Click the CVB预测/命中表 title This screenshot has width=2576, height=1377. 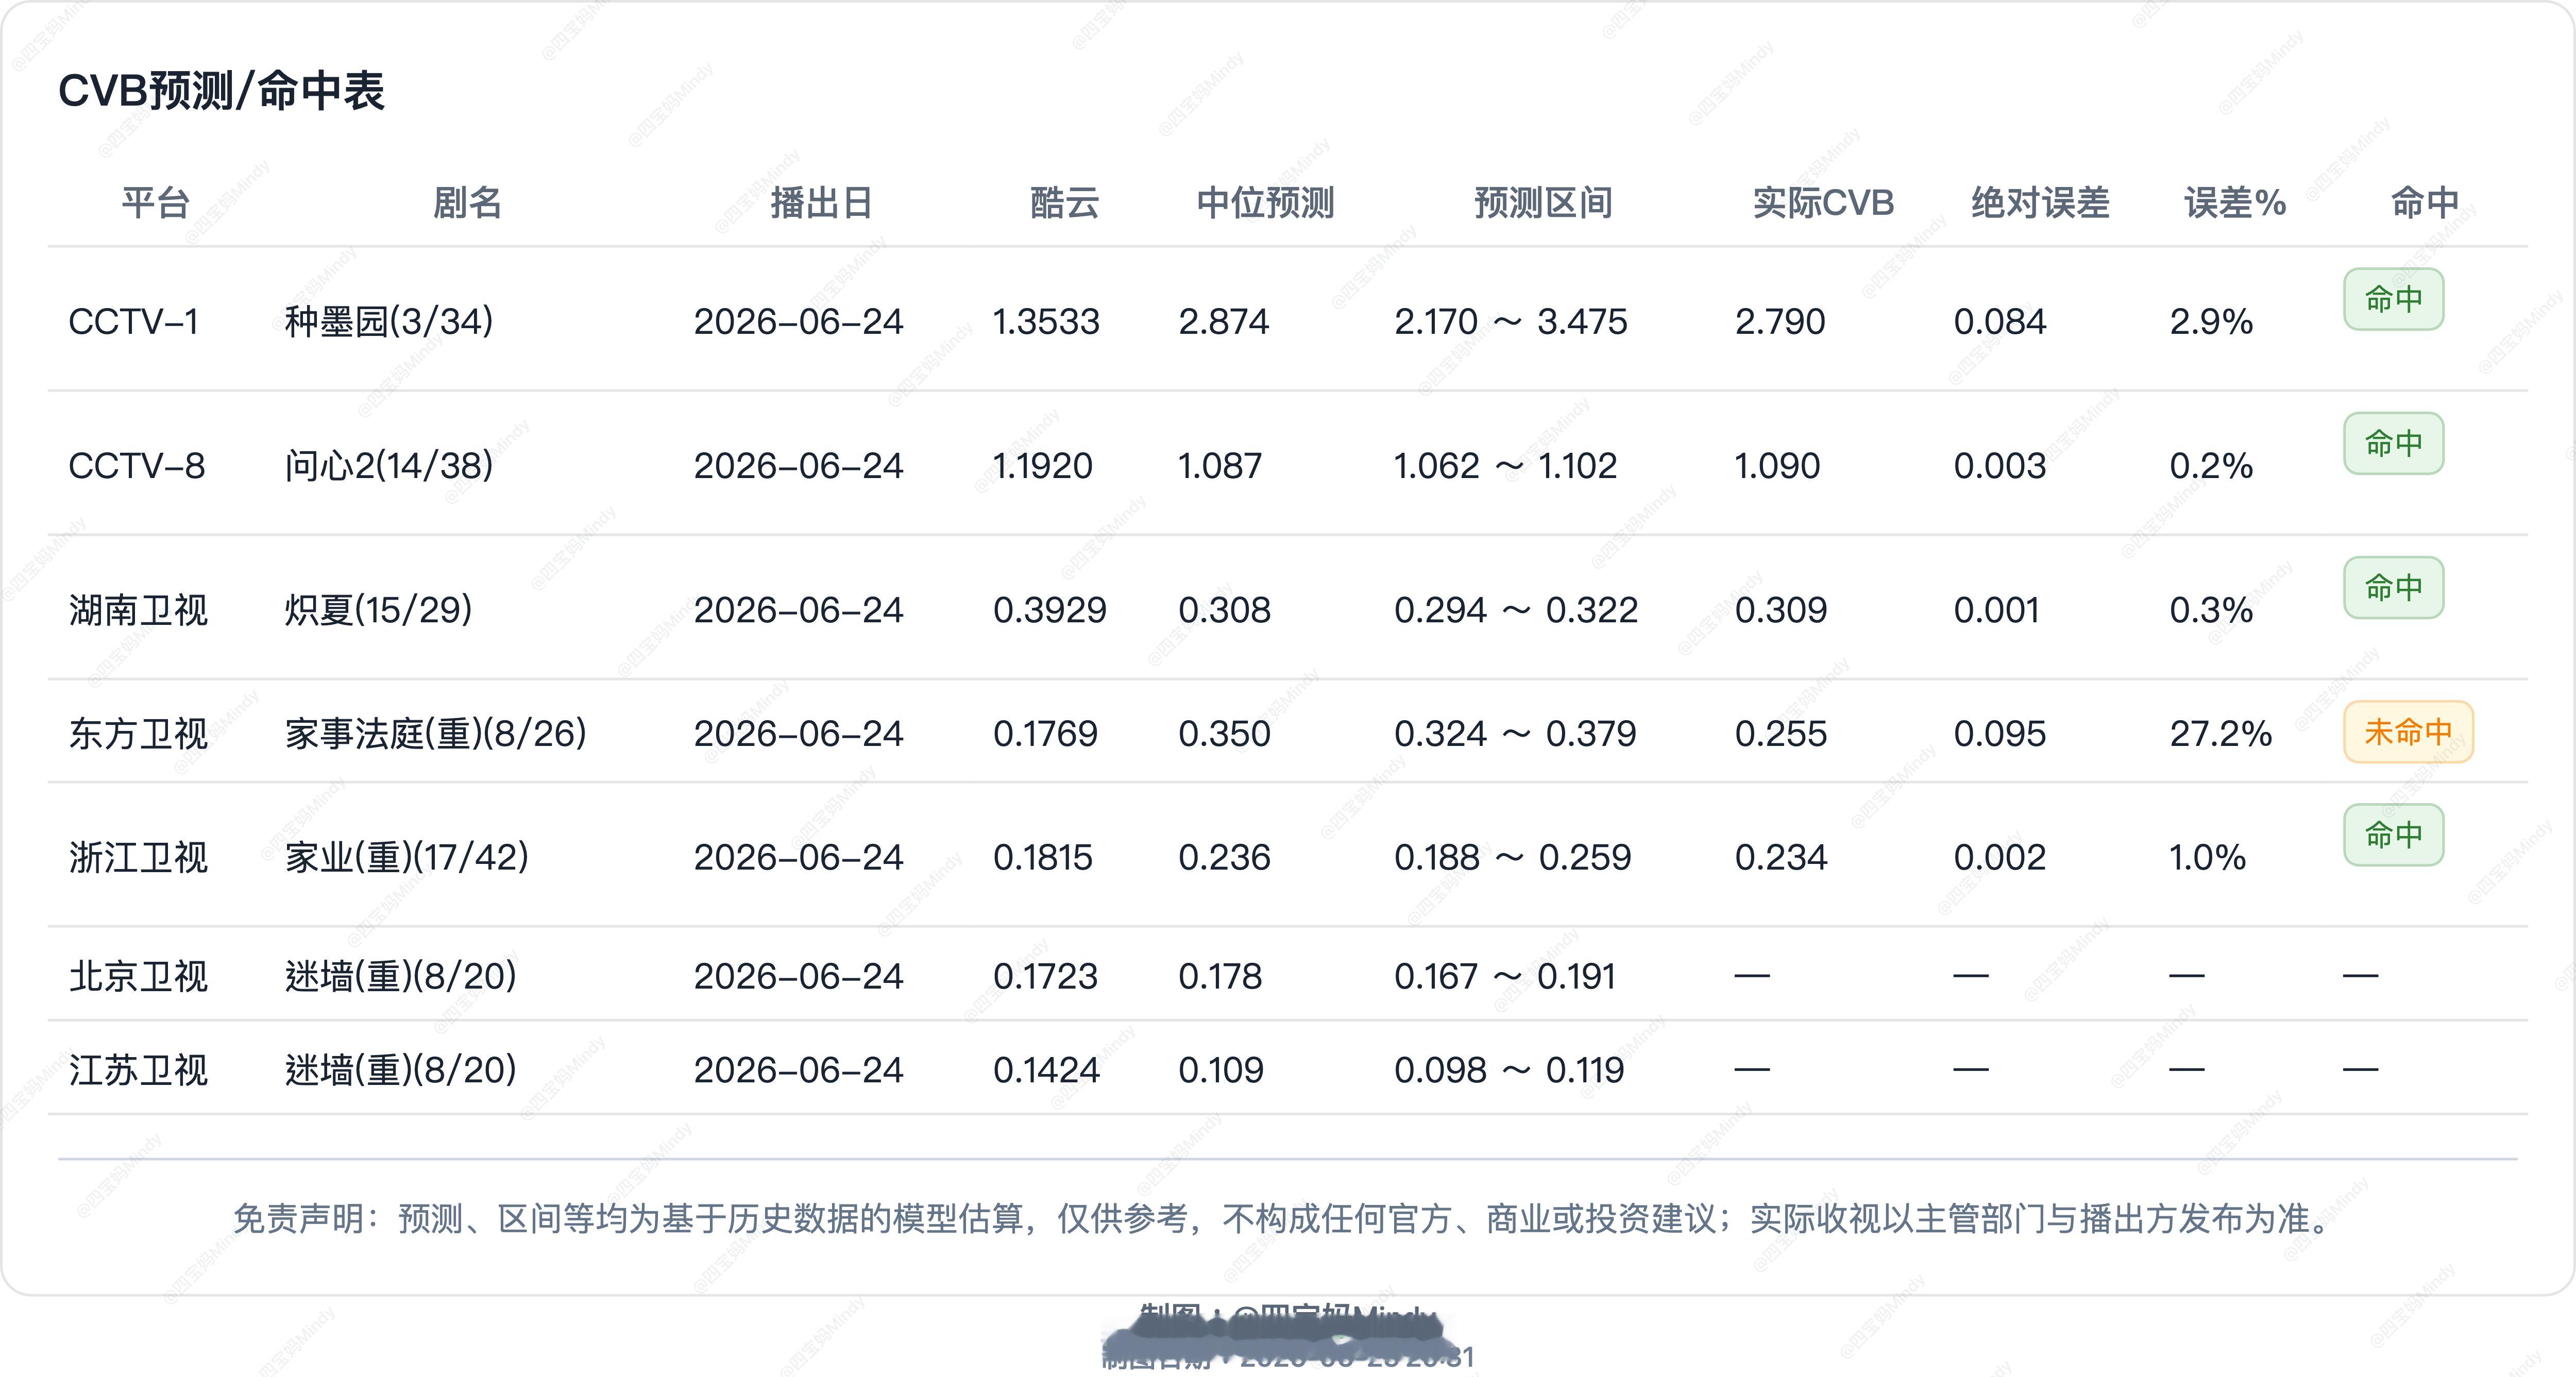221,91
